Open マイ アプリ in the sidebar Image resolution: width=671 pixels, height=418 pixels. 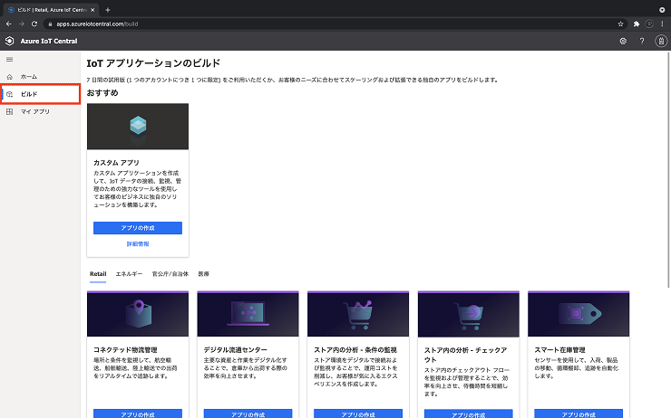40,111
